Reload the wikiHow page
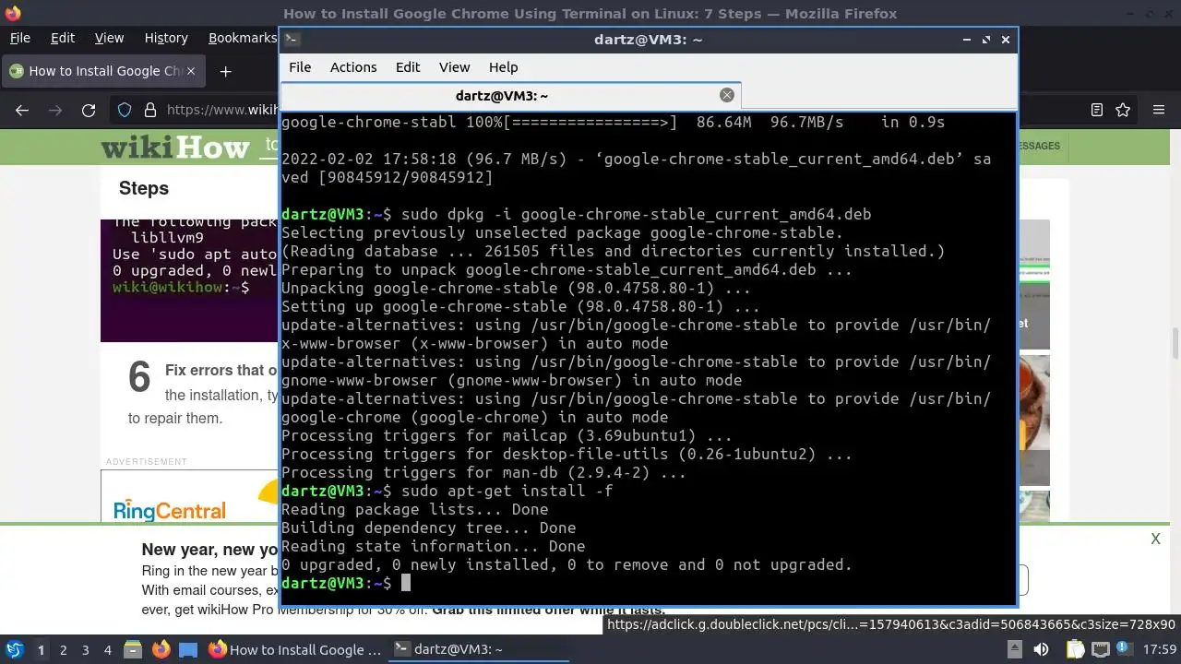This screenshot has width=1181, height=664. (89, 110)
